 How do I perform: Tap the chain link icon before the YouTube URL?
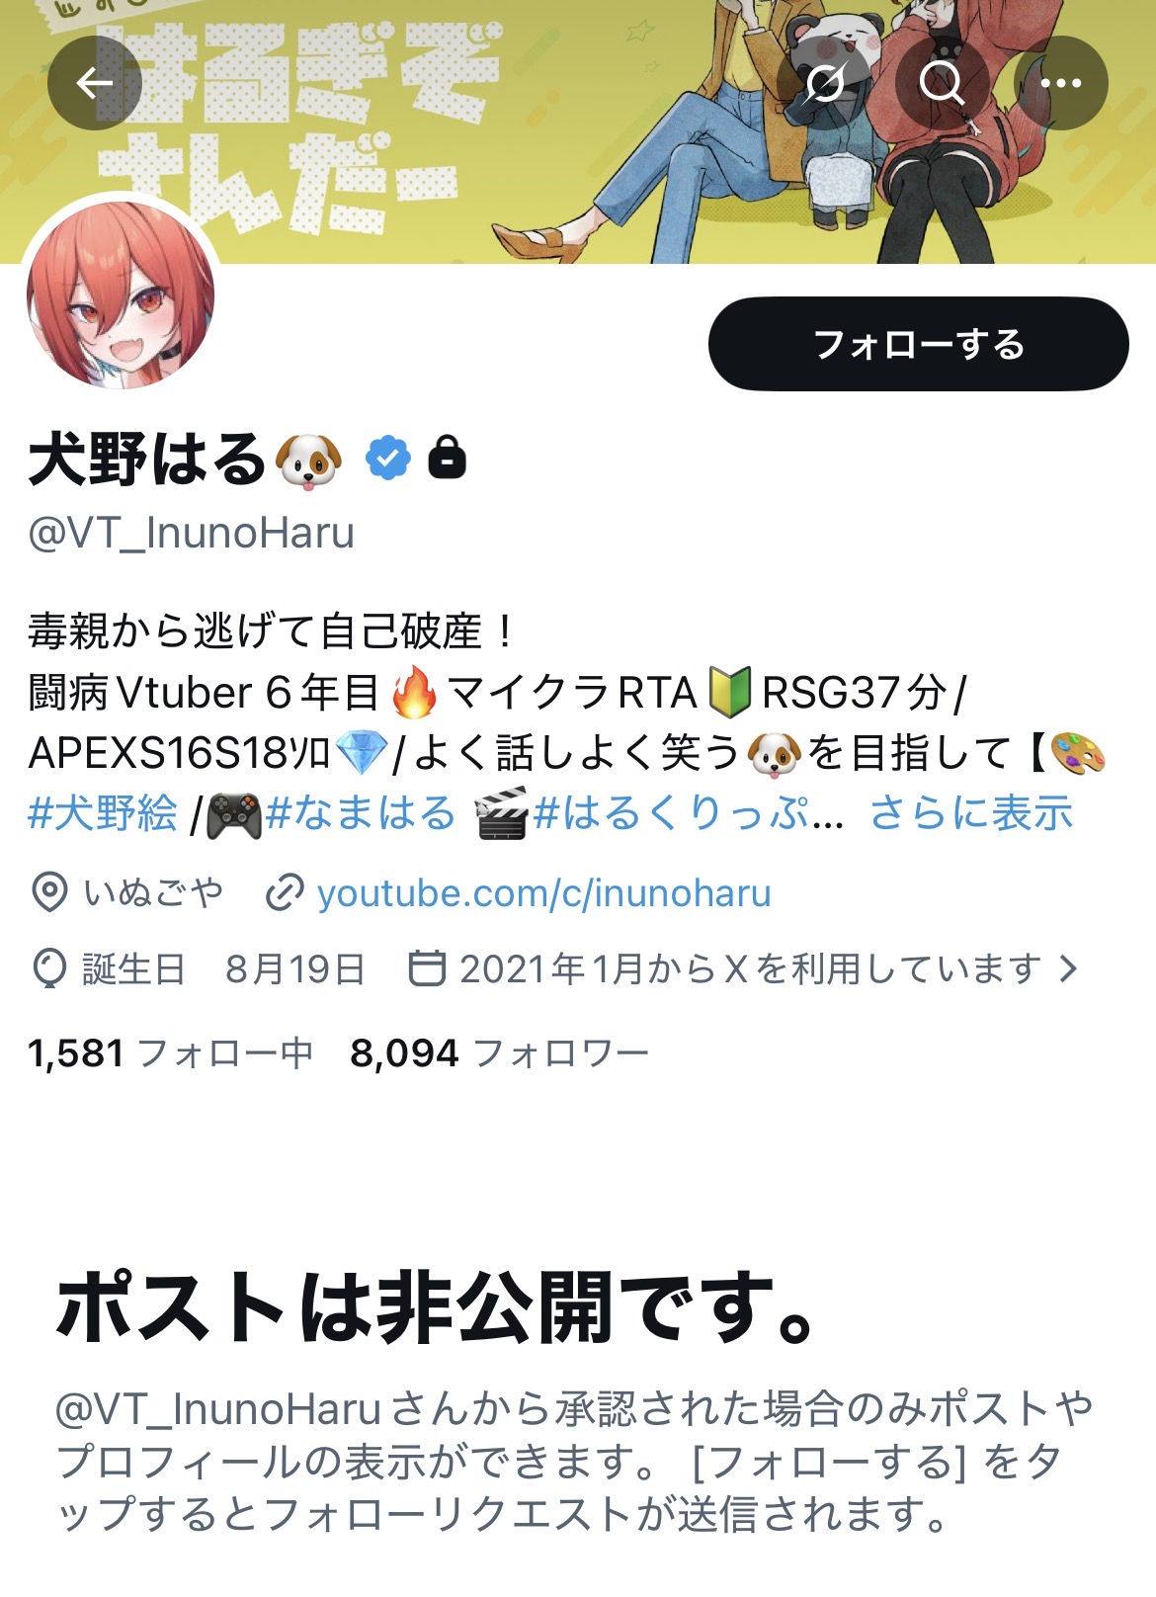(285, 893)
